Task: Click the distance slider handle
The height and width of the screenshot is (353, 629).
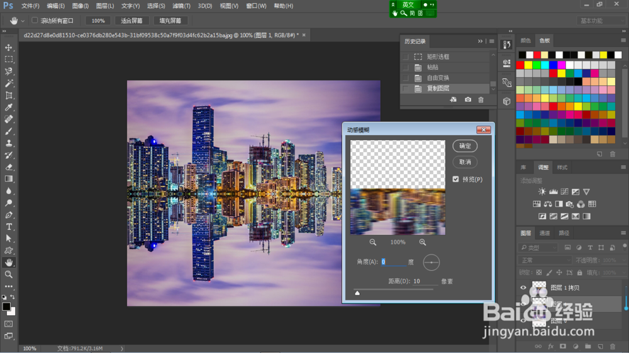Action: (357, 293)
